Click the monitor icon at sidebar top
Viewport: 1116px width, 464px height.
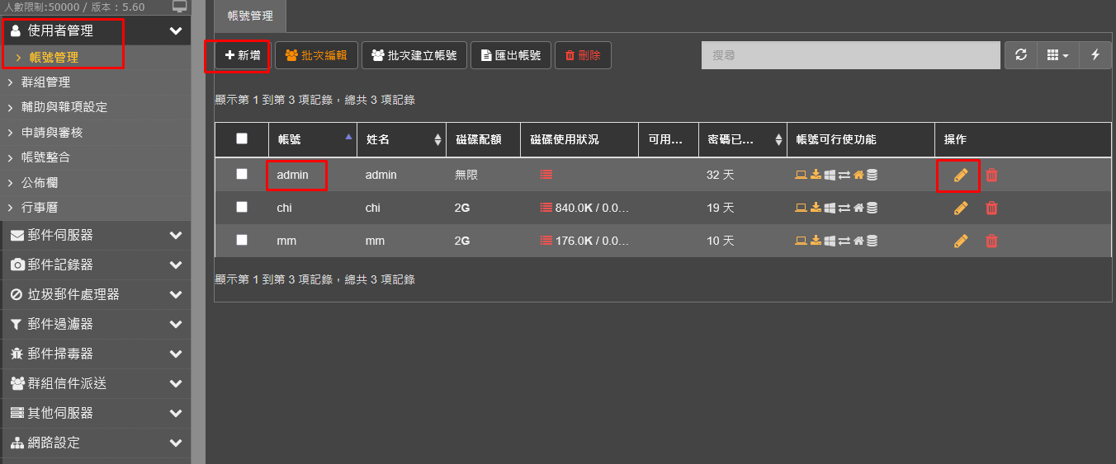179,7
